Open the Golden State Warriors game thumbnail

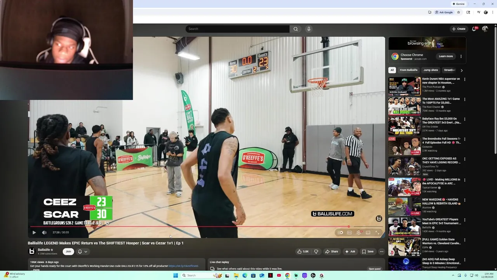pos(405,247)
